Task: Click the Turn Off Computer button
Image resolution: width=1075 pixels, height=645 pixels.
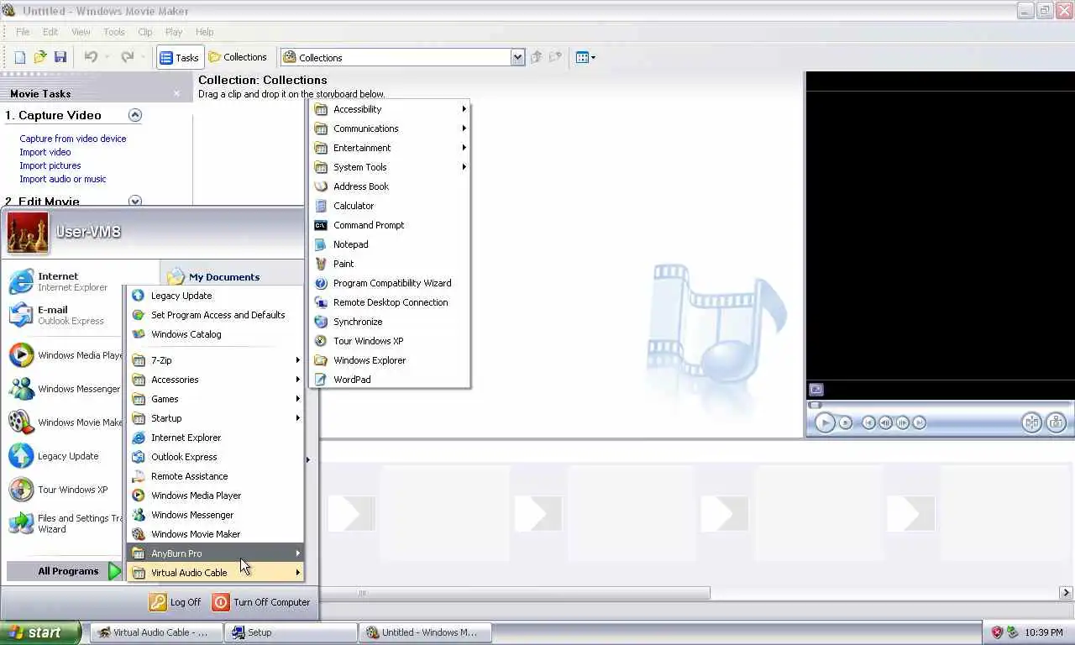Action: pos(261,602)
